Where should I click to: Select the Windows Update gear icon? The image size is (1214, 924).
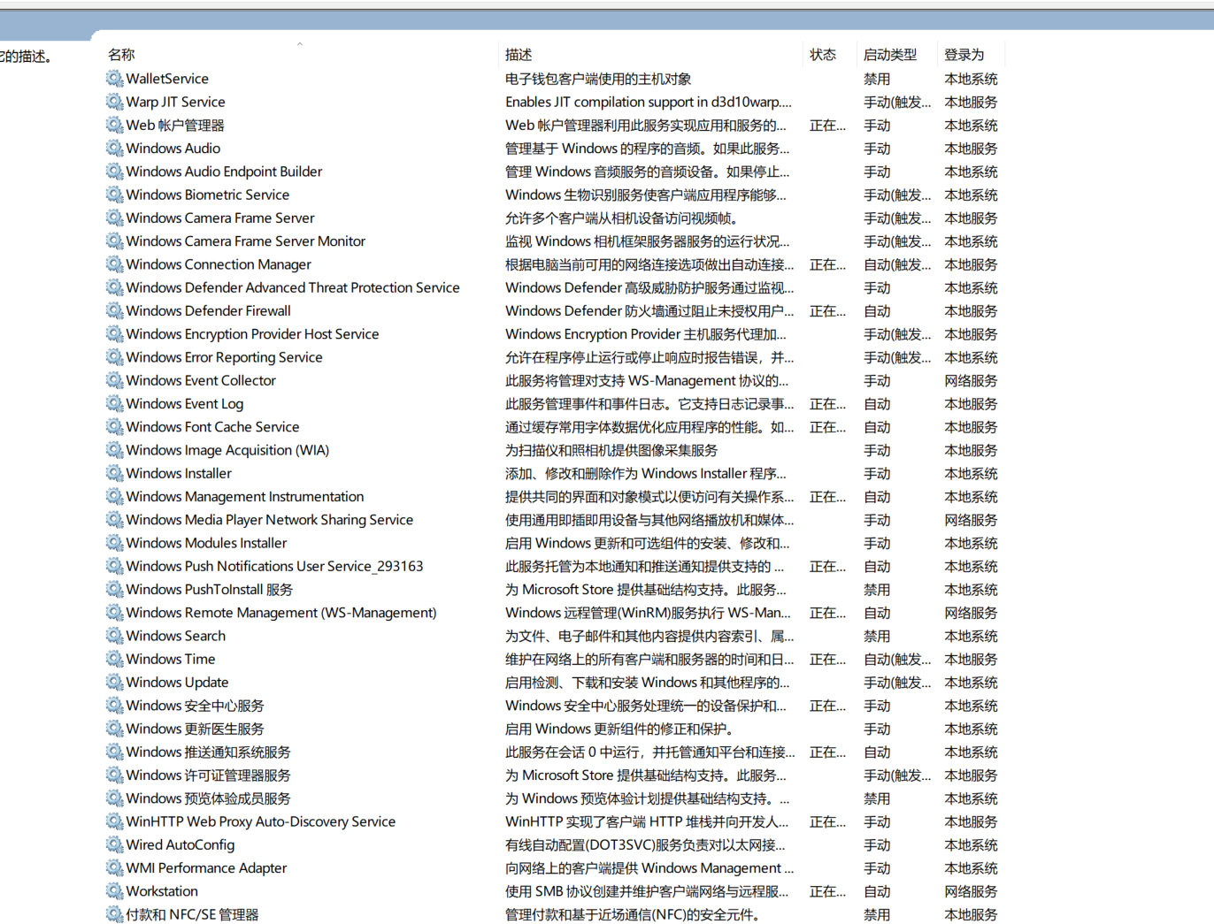coord(114,683)
